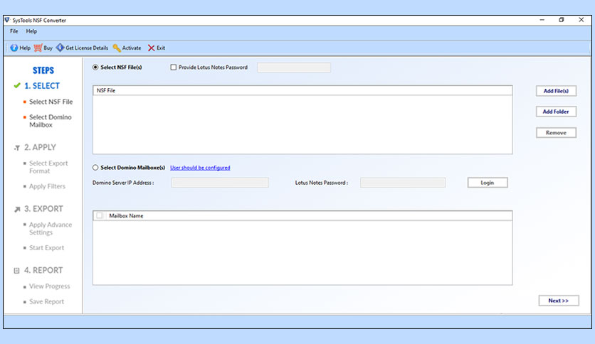595x344 pixels.
Task: Click the Remove button
Action: pyautogui.click(x=556, y=133)
